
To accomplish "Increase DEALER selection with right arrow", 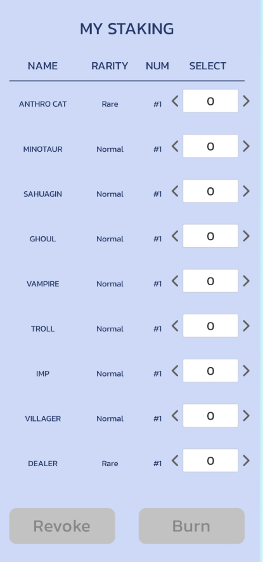I will tap(246, 460).
